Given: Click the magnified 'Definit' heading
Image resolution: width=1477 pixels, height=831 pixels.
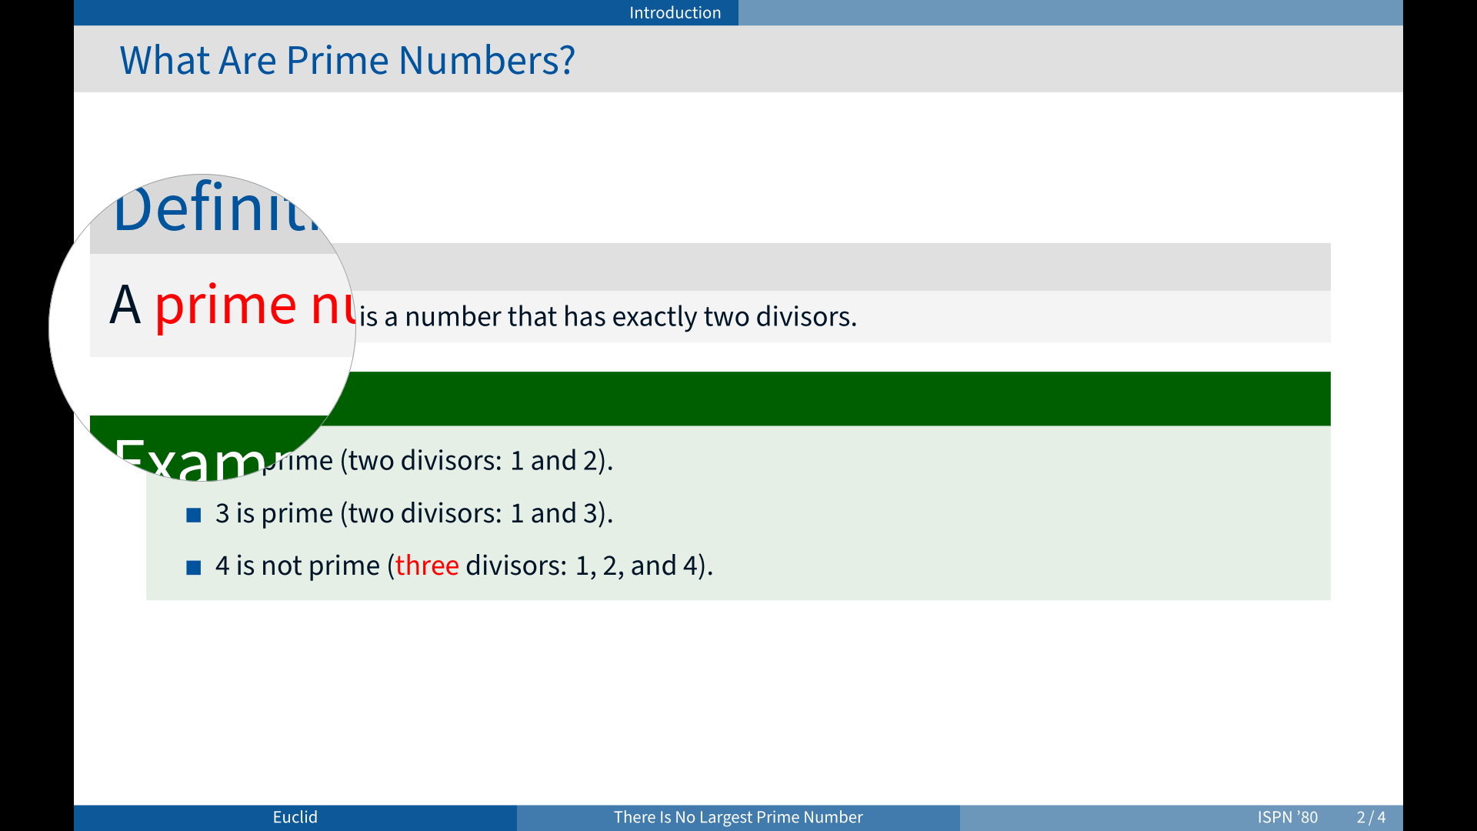Looking at the screenshot, I should tap(216, 206).
